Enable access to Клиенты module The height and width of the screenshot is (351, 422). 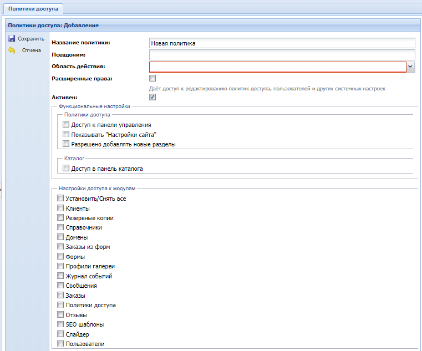[x=60, y=208]
